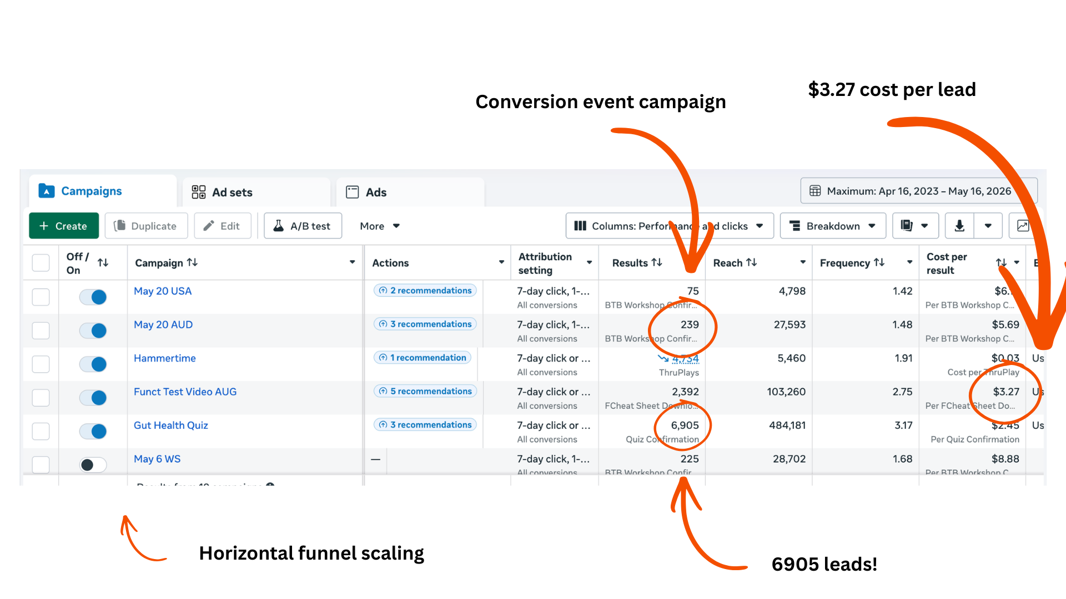Expand the export options arrow
This screenshot has height=599, width=1066.
988,226
